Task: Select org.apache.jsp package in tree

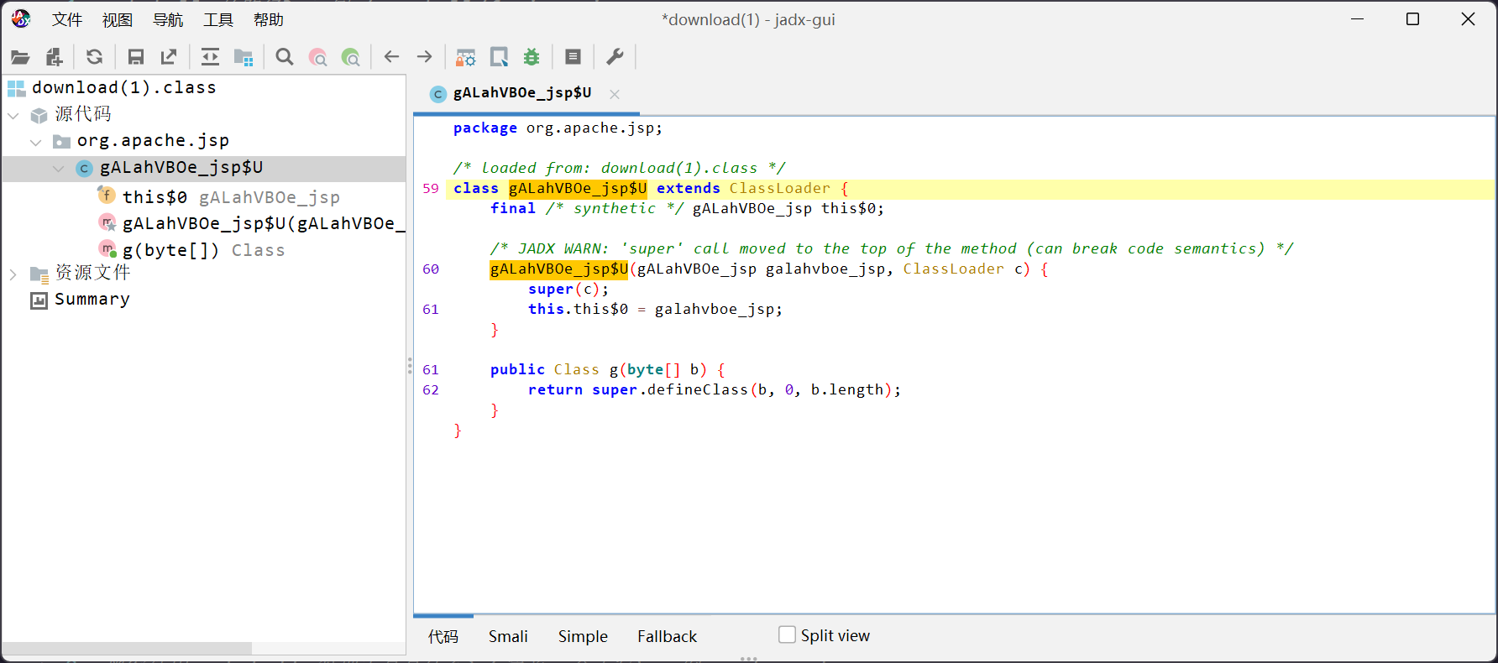Action: (x=153, y=141)
